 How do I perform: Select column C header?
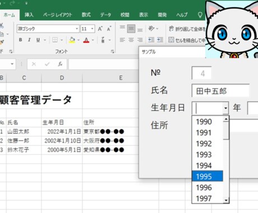coord(24,78)
